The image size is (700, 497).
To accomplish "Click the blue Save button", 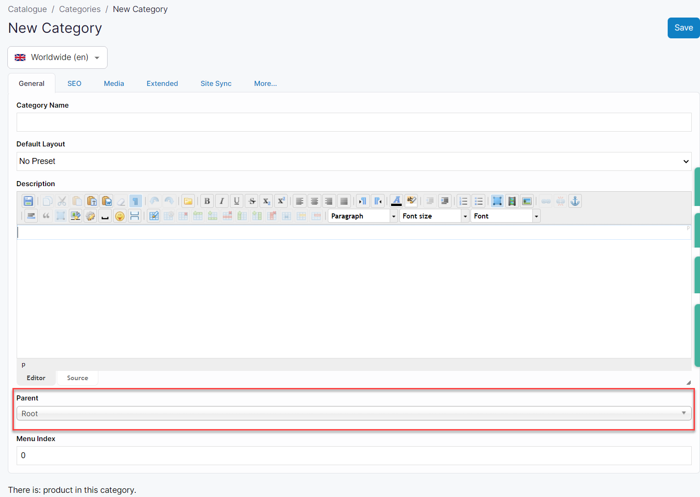I will click(x=683, y=28).
